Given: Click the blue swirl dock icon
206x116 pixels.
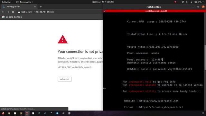Looking at the screenshot, I should click(x=45, y=113).
